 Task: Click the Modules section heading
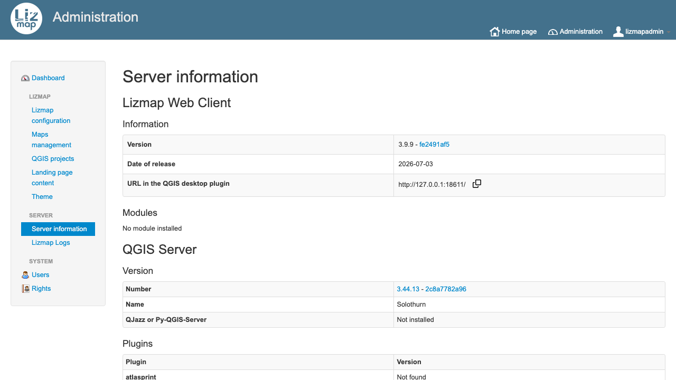point(140,213)
